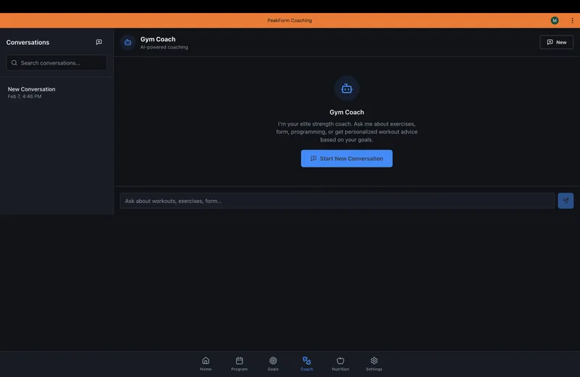This screenshot has width=580, height=377.
Task: Click the Conversations heading
Action: 28,42
